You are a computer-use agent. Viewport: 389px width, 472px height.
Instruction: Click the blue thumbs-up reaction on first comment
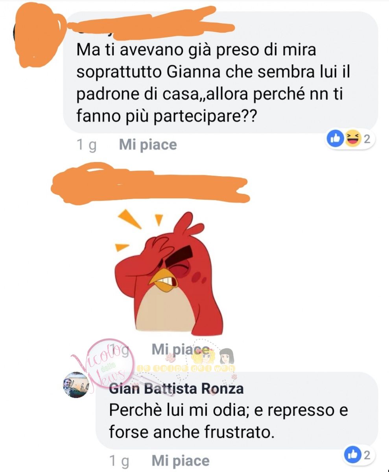[336, 138]
